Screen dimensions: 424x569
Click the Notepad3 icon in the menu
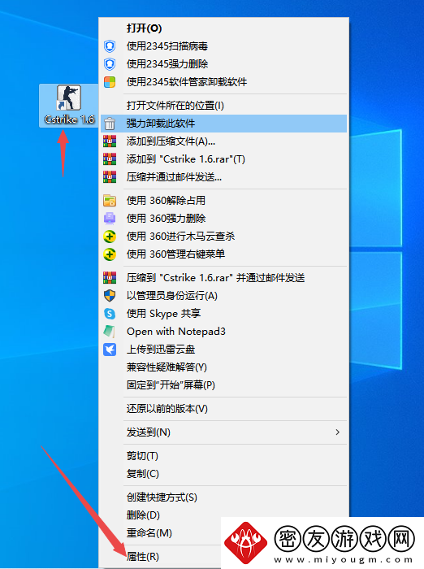point(110,332)
